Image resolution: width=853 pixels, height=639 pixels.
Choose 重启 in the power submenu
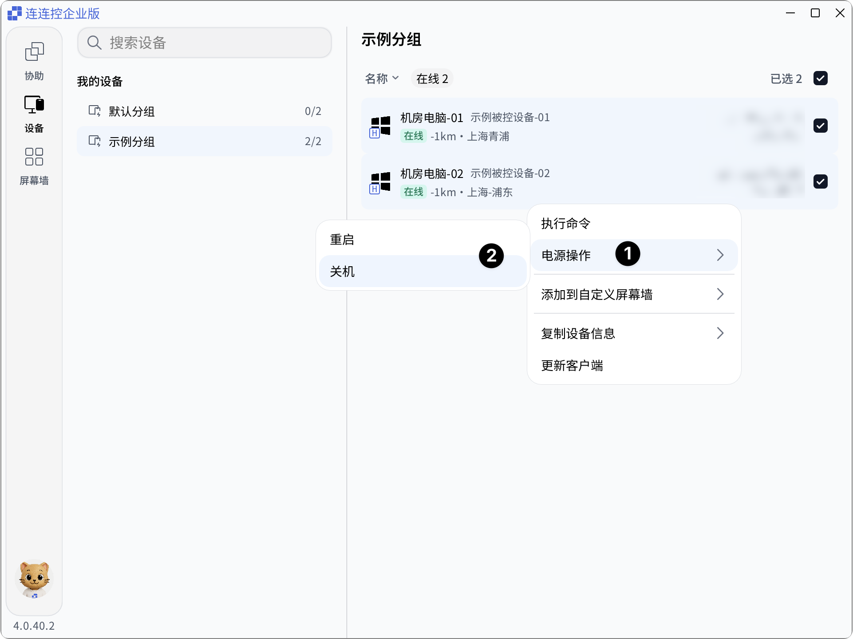coord(423,240)
